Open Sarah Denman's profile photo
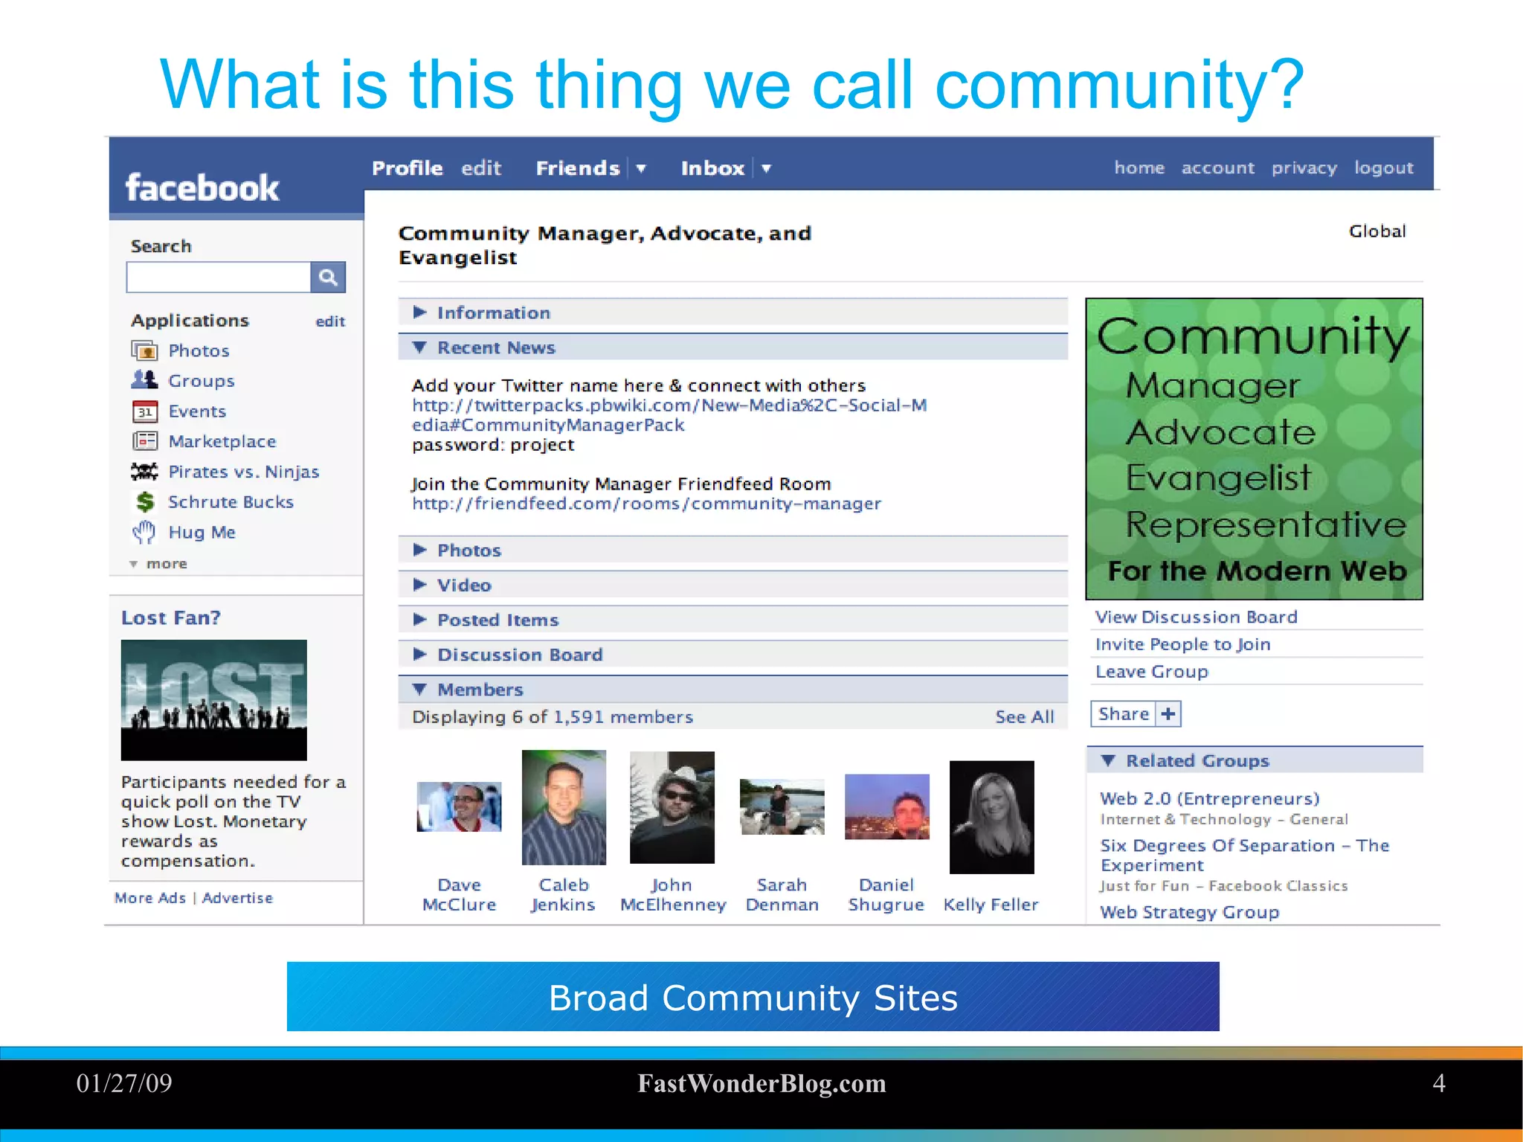1523x1142 pixels. [782, 807]
